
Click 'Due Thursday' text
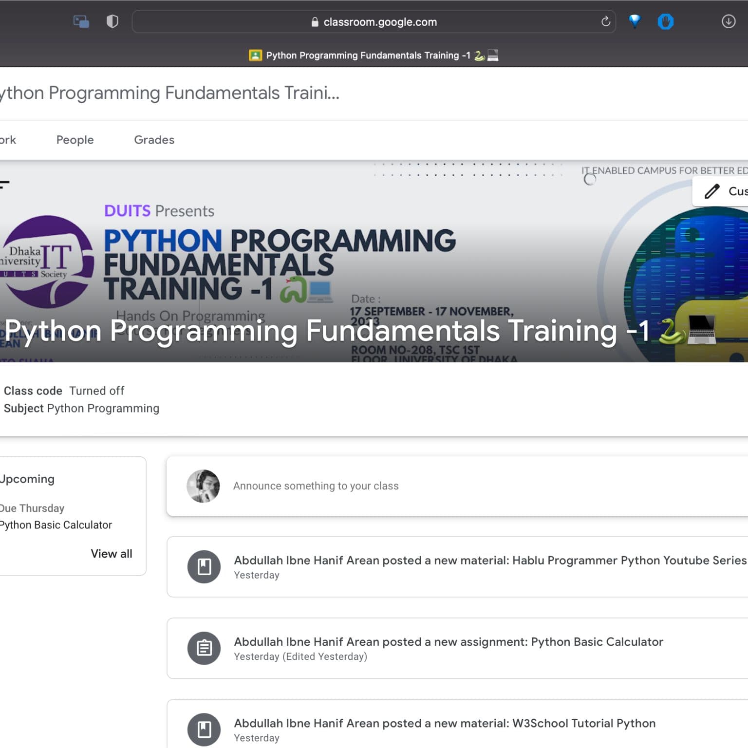point(32,508)
